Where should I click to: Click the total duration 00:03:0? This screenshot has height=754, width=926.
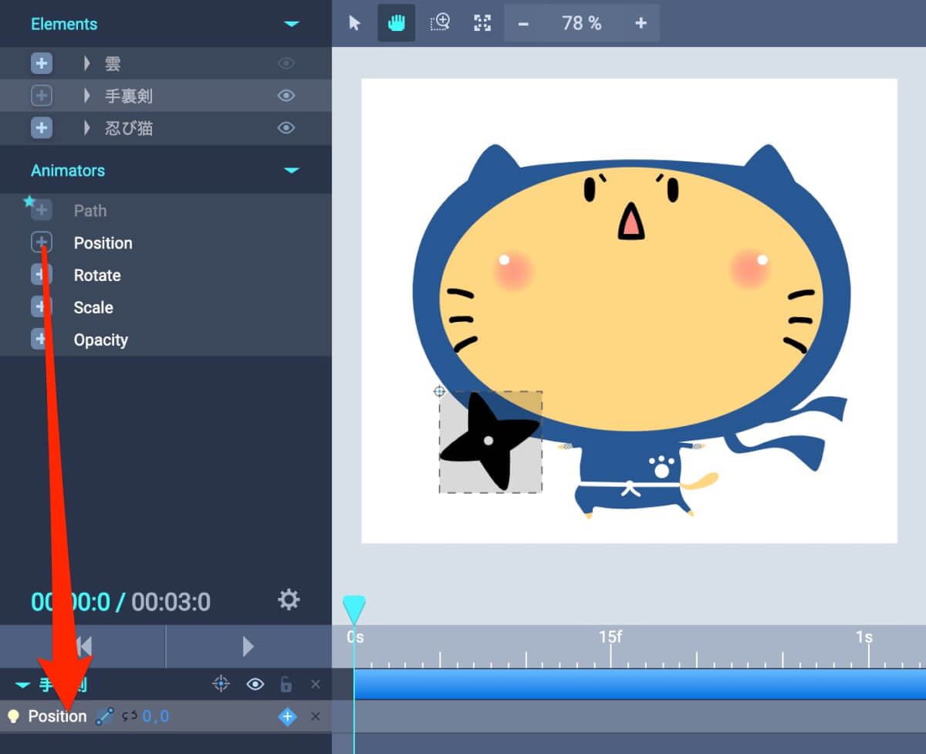[x=171, y=602]
